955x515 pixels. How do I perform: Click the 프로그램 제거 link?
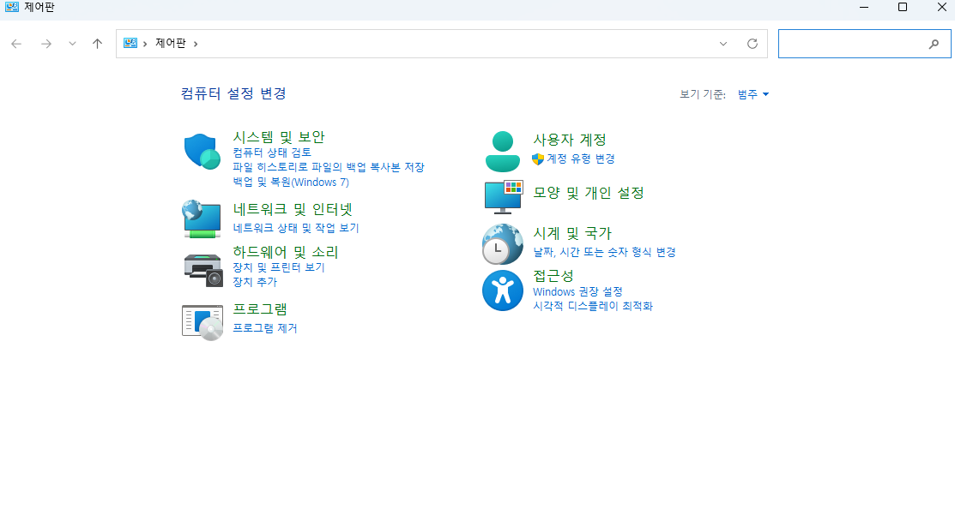click(265, 327)
